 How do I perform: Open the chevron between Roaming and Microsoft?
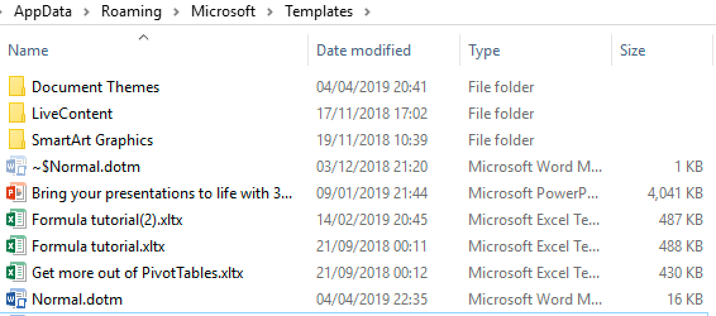[176, 11]
